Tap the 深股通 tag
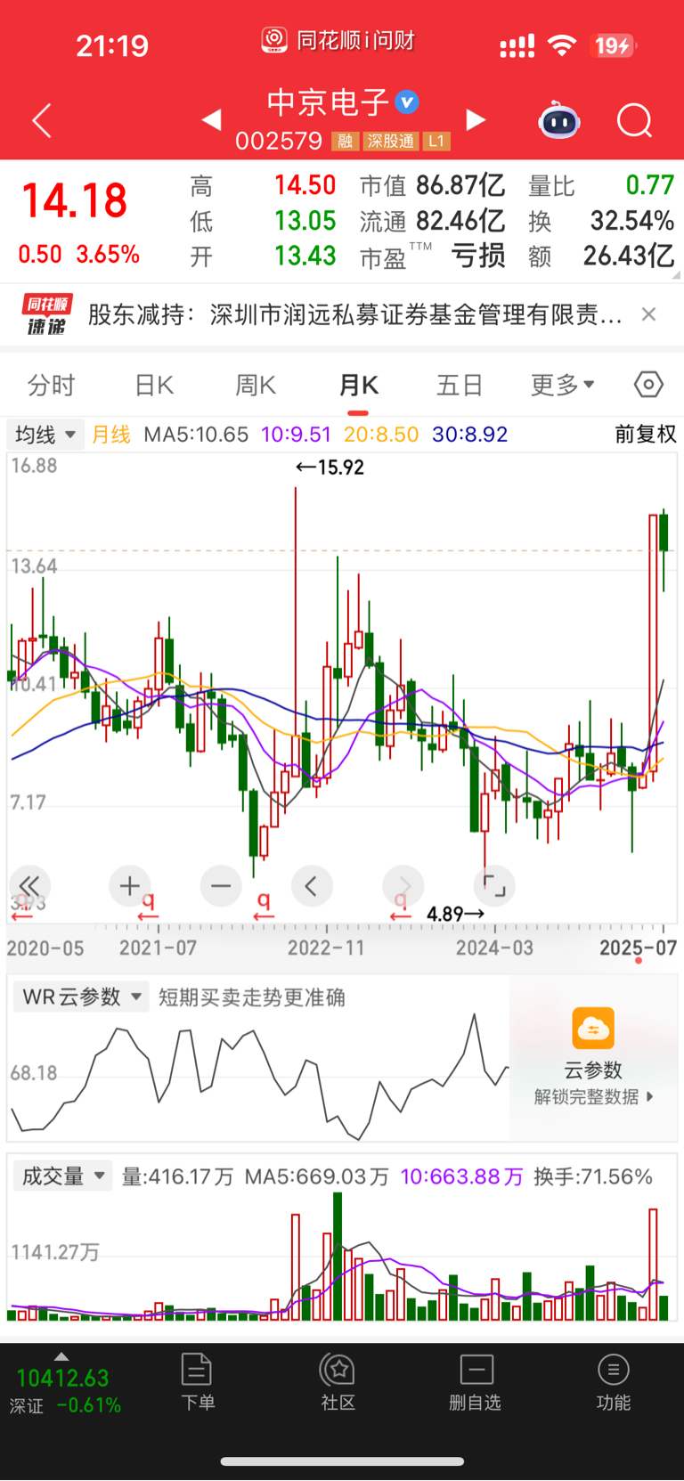 coord(391,141)
